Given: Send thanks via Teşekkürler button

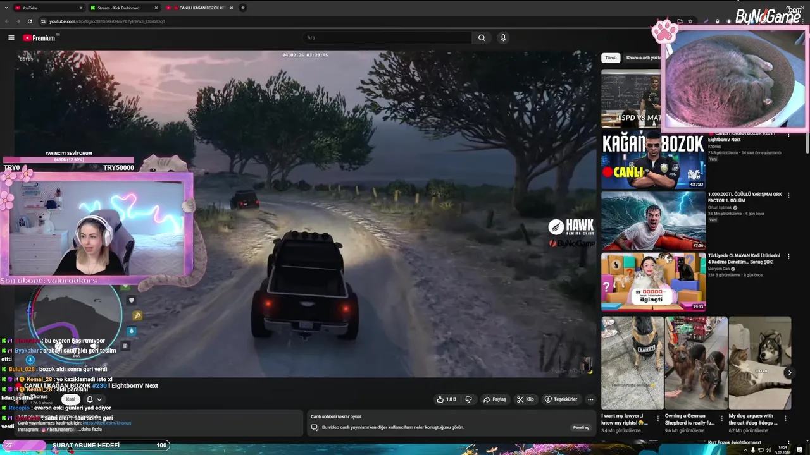Looking at the screenshot, I should coord(561,399).
